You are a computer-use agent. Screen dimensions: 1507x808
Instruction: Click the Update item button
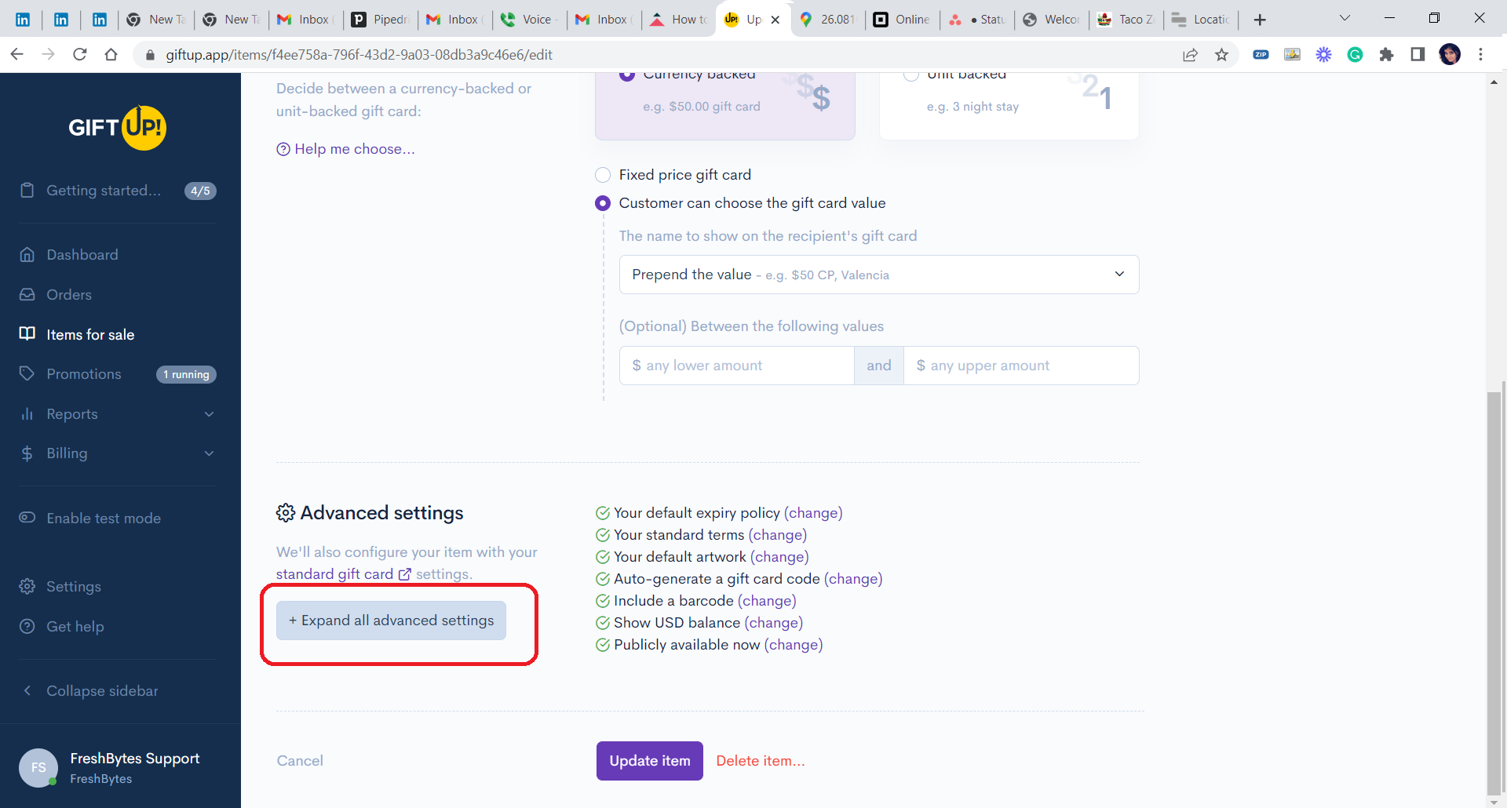649,761
